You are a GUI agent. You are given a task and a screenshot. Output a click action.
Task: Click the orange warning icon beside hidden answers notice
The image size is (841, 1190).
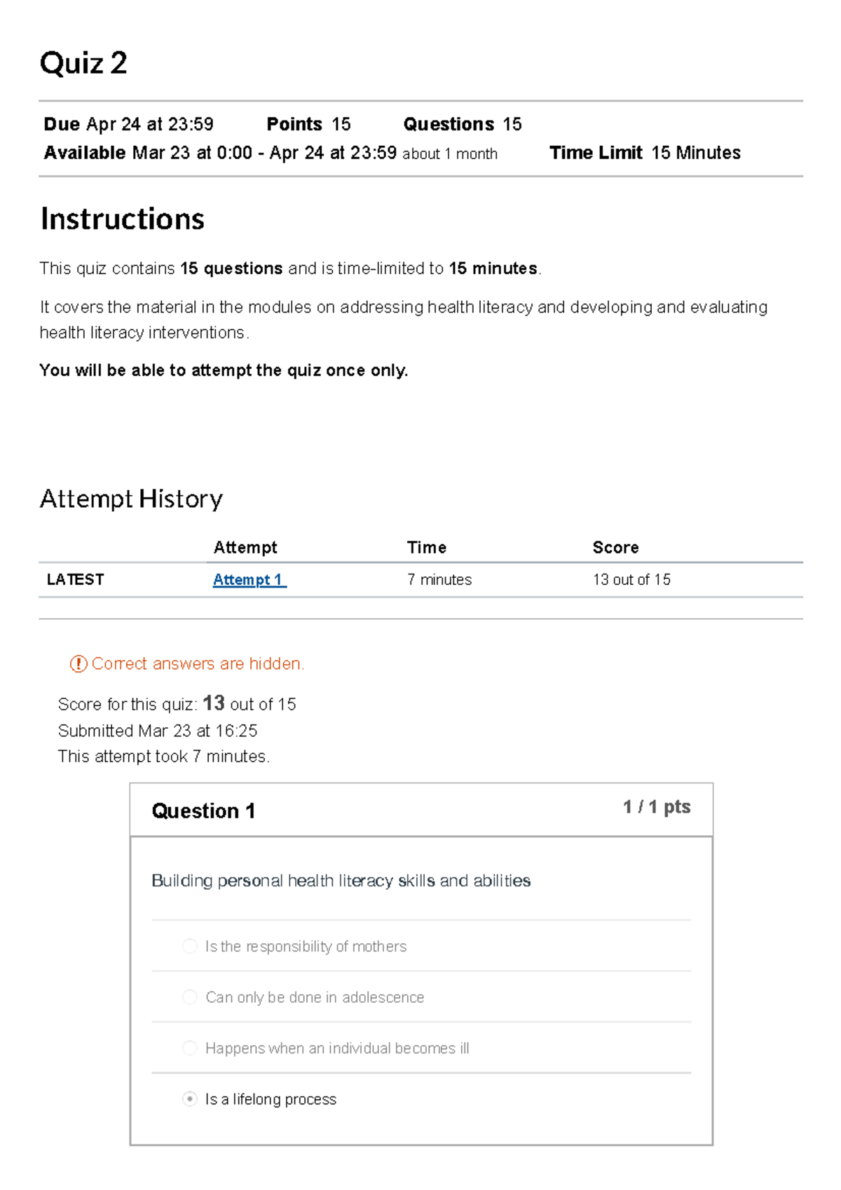(78, 663)
